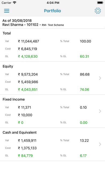Tap the 100.00 percent total figure
105x186 pixels.
click(x=85, y=41)
